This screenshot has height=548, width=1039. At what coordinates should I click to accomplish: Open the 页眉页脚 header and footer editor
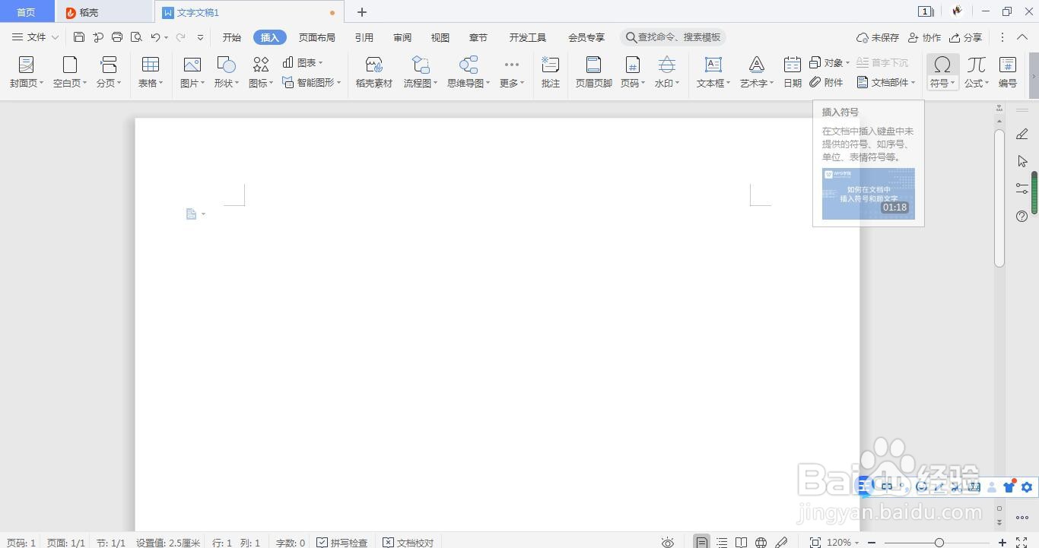[593, 72]
